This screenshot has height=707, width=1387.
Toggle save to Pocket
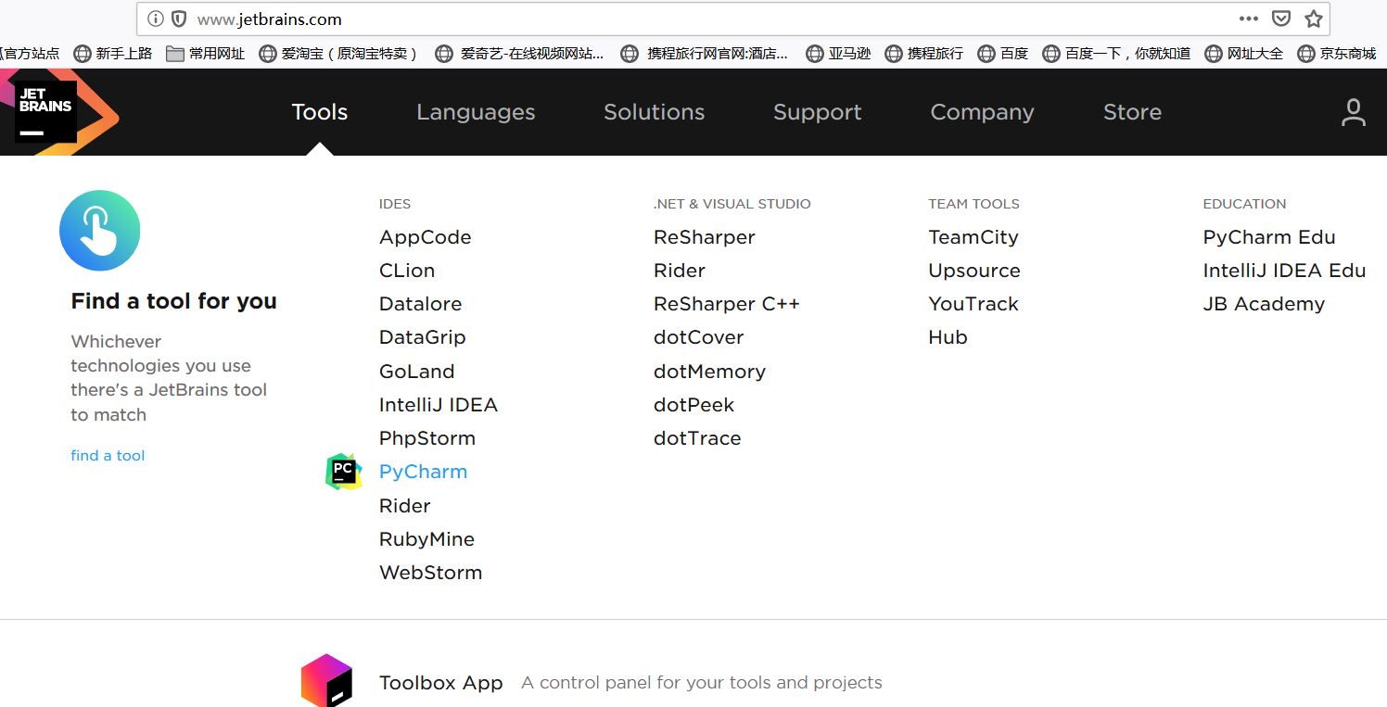[x=1281, y=19]
